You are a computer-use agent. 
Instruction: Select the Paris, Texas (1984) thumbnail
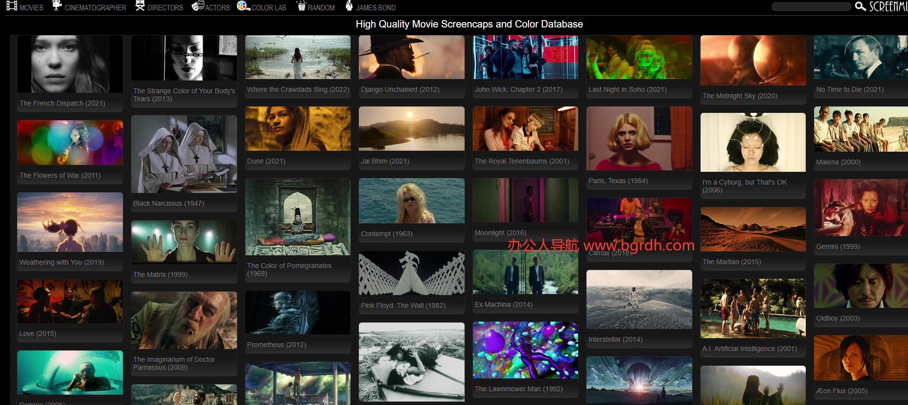coord(639,138)
